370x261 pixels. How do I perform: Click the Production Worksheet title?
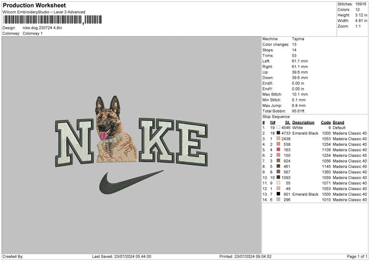point(31,4)
